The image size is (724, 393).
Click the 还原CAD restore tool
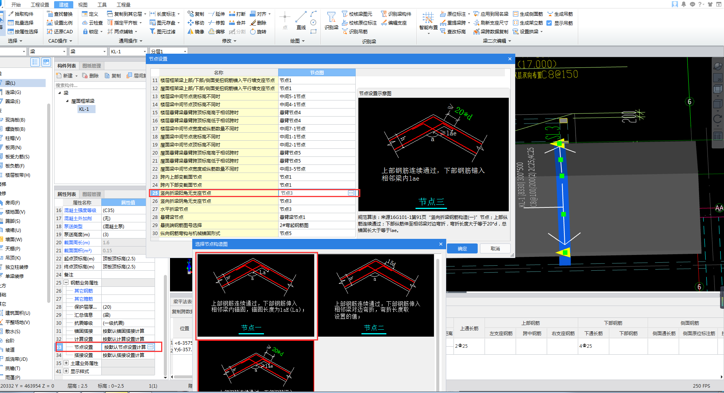[x=60, y=31]
